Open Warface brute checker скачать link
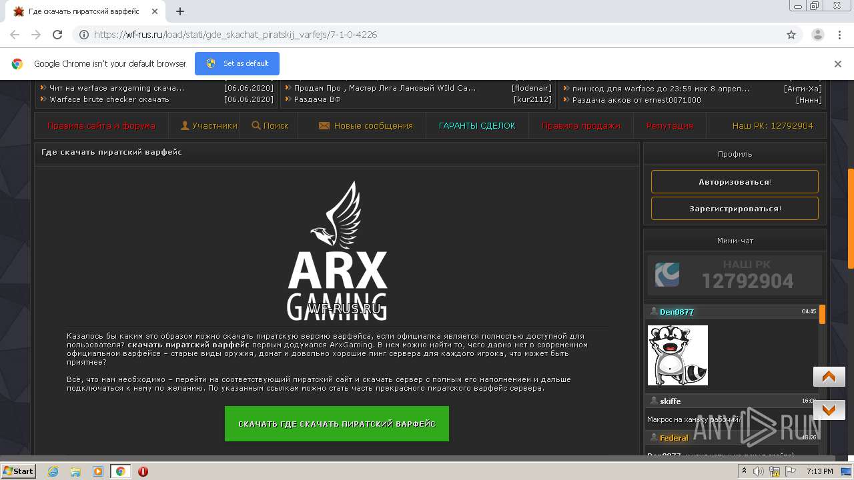The height and width of the screenshot is (480, 854). 109,99
